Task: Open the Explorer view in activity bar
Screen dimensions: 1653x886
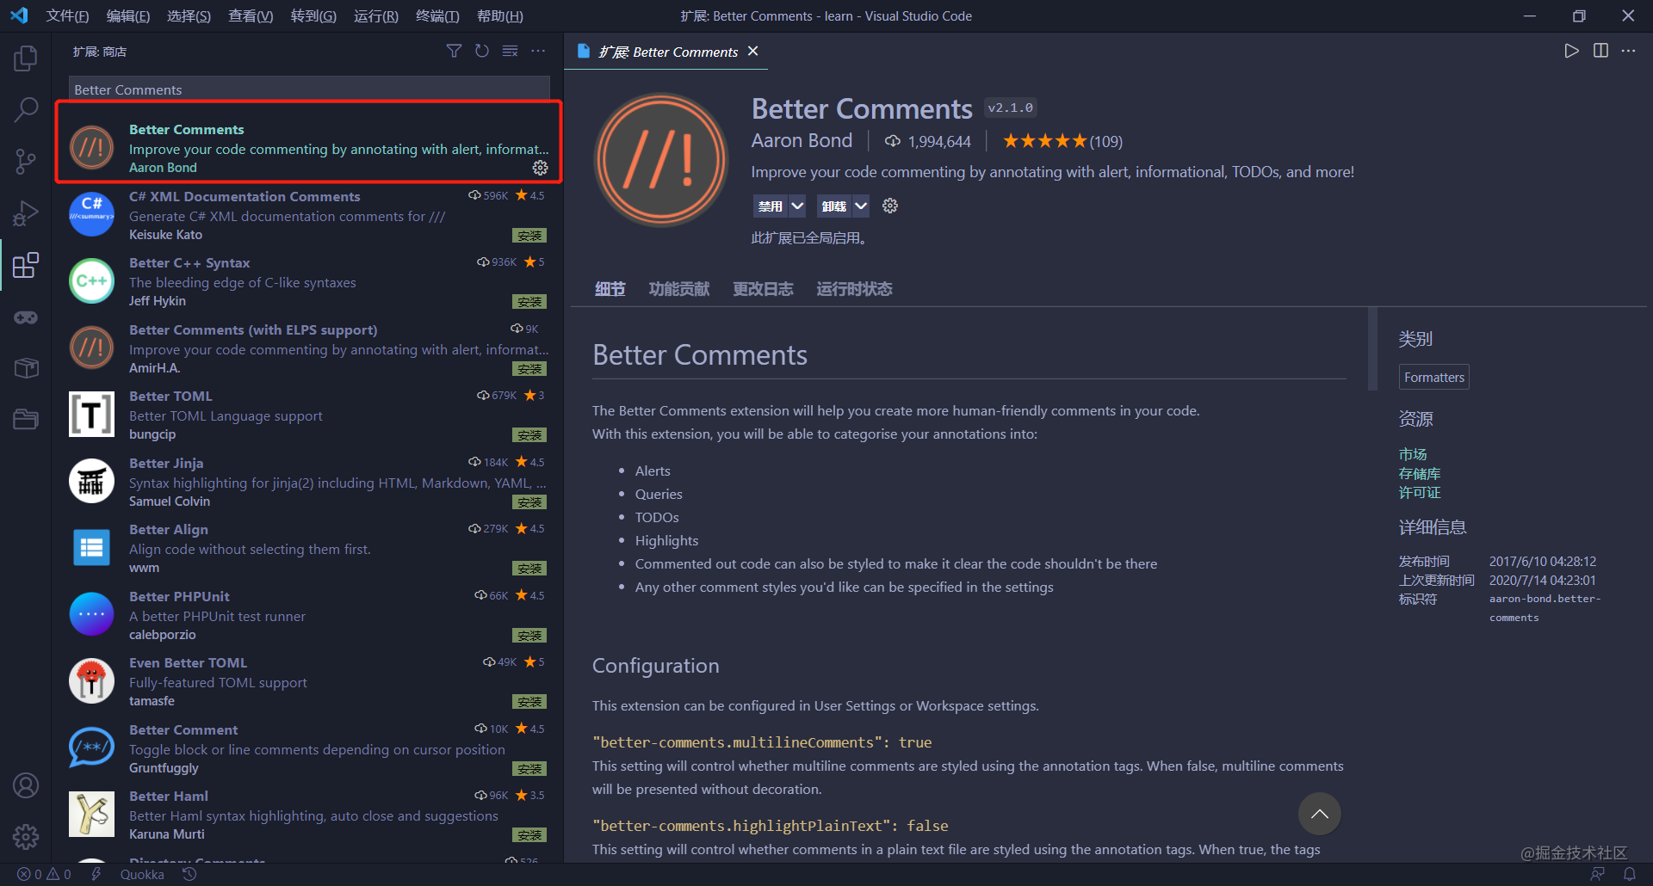Action: pyautogui.click(x=26, y=58)
